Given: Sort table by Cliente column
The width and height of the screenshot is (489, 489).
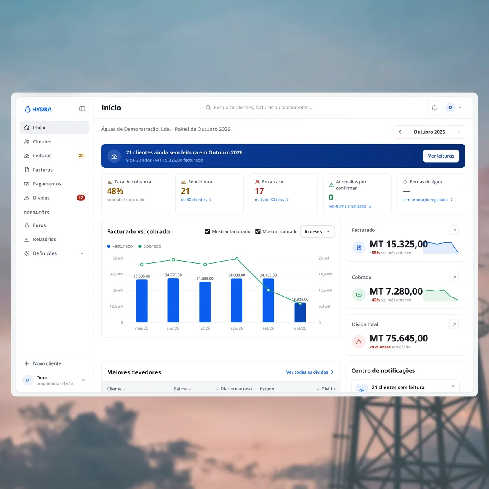Looking at the screenshot, I should coord(117,389).
